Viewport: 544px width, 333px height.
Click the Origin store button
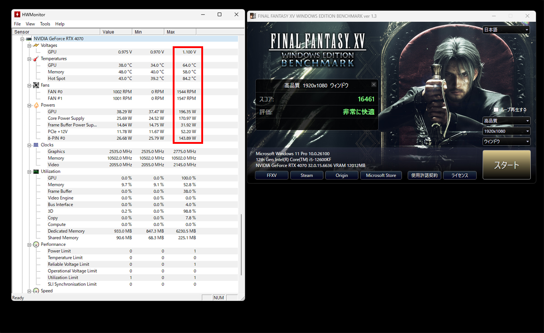tap(342, 176)
